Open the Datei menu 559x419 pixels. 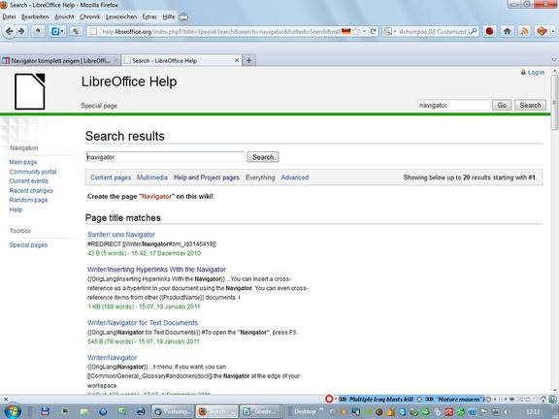tap(10, 16)
